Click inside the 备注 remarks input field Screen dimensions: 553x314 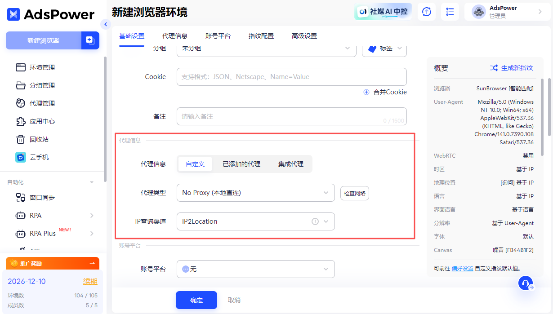click(x=291, y=117)
